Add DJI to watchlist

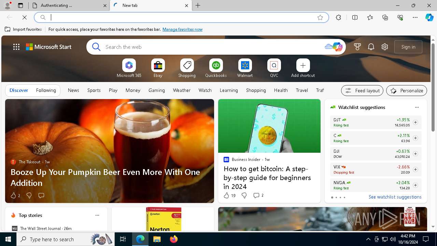[415, 154]
